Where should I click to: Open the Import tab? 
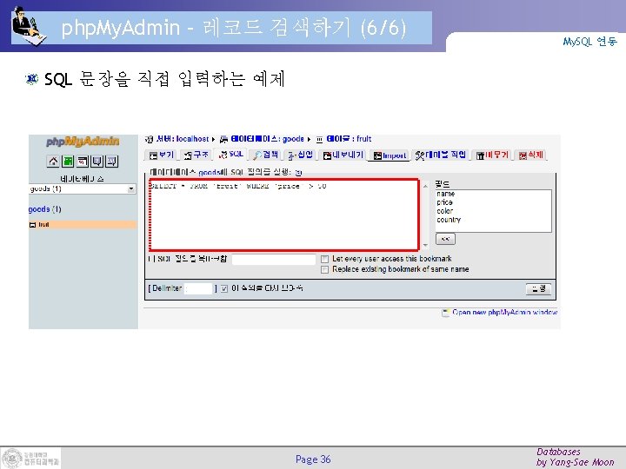point(390,155)
